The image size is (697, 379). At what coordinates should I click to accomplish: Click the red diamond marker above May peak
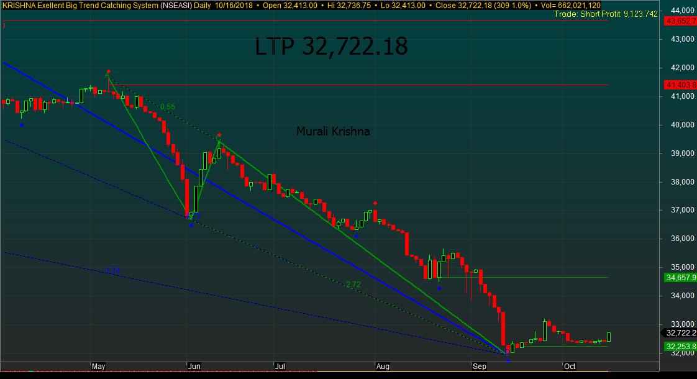pos(109,71)
